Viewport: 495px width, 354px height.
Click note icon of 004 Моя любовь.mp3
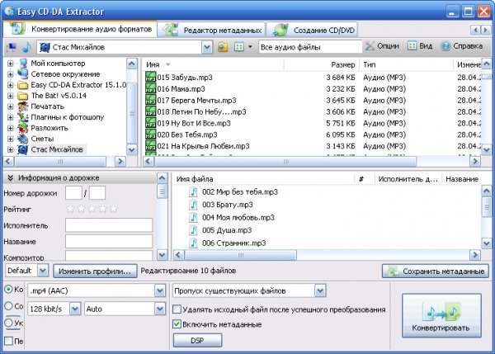tap(193, 218)
